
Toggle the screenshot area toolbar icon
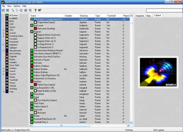8,10
